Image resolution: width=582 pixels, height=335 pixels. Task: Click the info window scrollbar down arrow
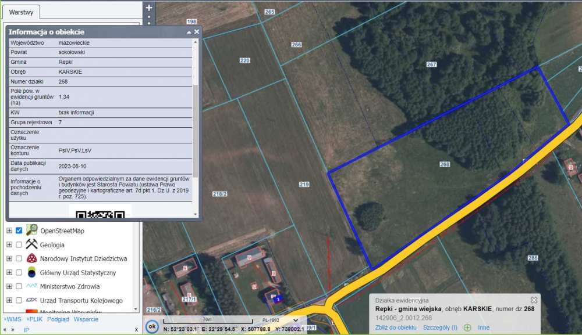(x=196, y=214)
